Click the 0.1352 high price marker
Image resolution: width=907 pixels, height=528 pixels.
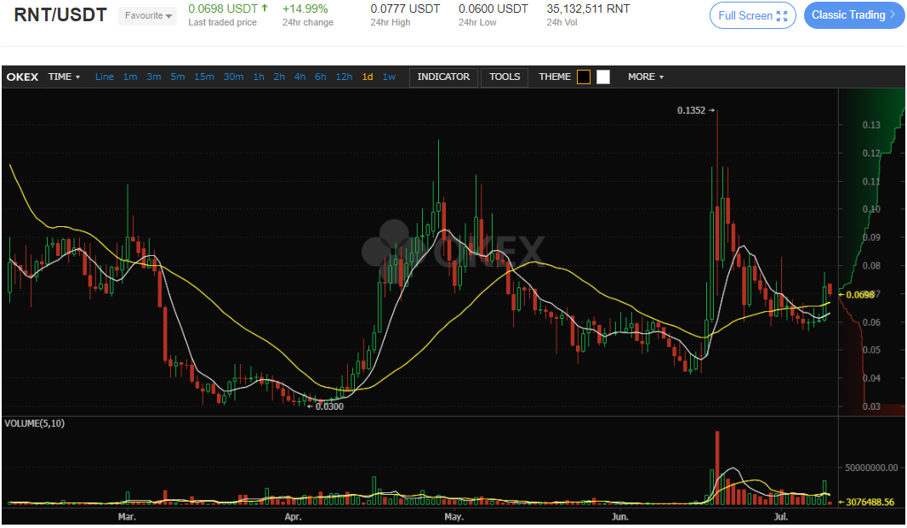[694, 110]
